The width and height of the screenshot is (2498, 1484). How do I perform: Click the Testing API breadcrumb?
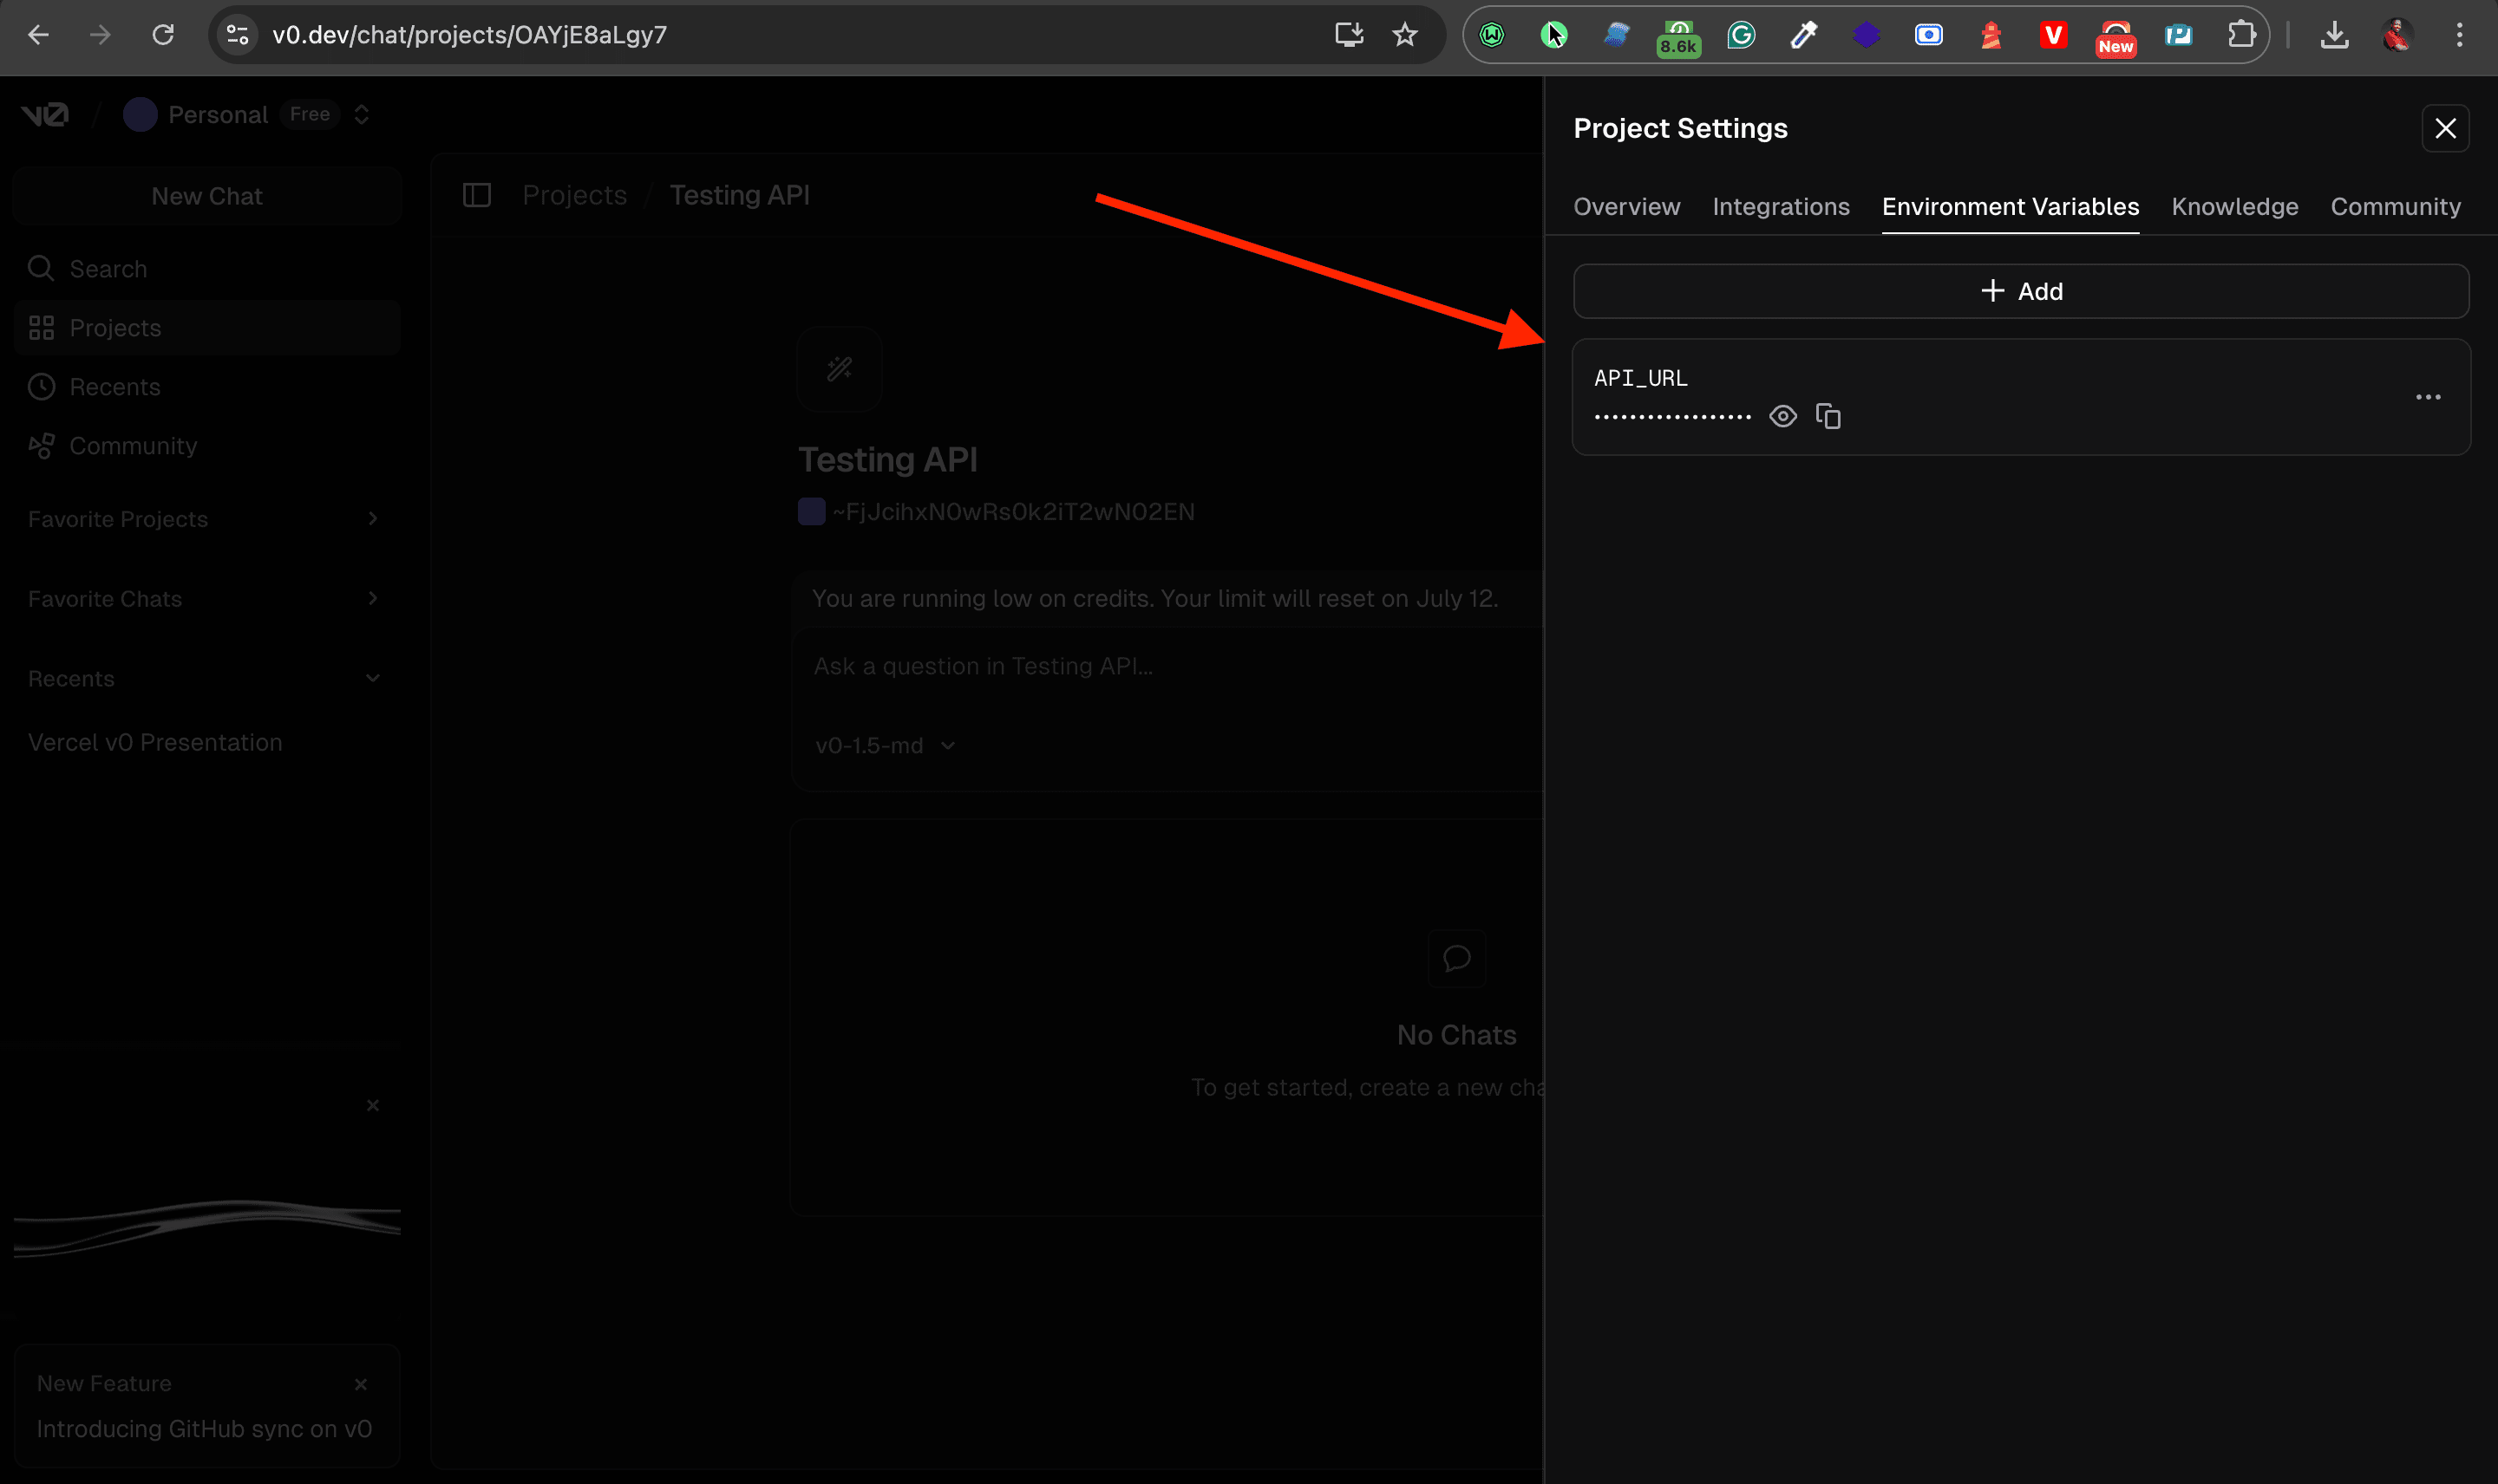point(739,195)
